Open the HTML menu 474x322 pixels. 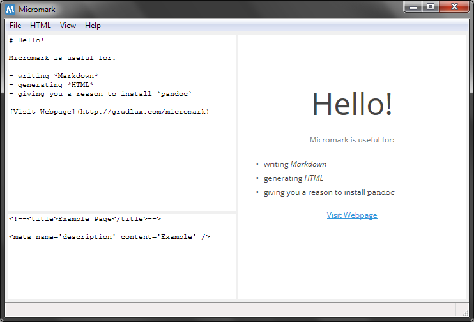click(40, 26)
